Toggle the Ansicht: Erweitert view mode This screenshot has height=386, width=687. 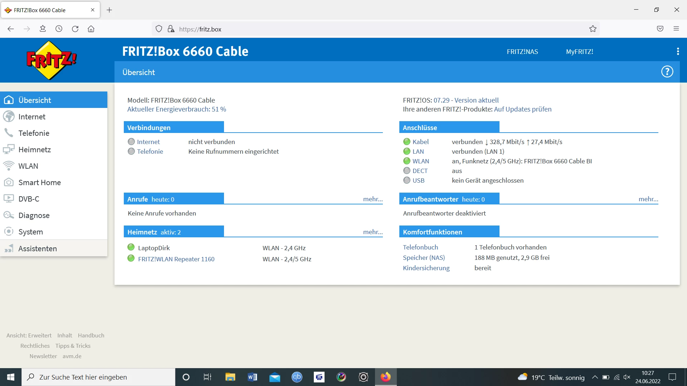click(29, 335)
